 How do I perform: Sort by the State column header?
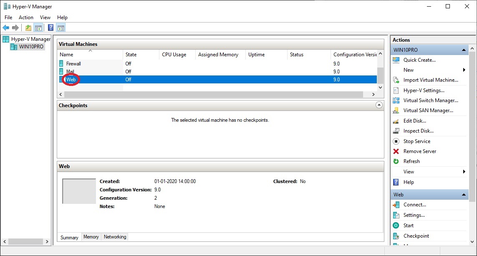coord(141,55)
